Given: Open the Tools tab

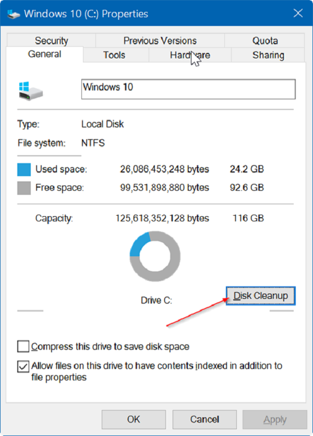Looking at the screenshot, I should click(114, 55).
